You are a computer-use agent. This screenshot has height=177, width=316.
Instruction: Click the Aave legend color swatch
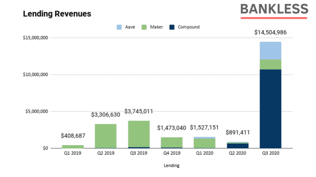click(119, 27)
